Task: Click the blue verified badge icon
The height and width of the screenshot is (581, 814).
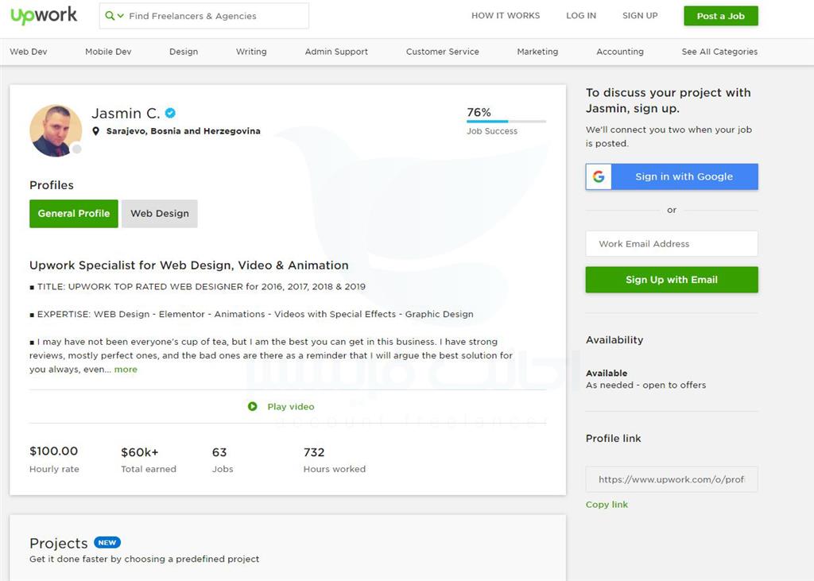Action: coord(170,113)
